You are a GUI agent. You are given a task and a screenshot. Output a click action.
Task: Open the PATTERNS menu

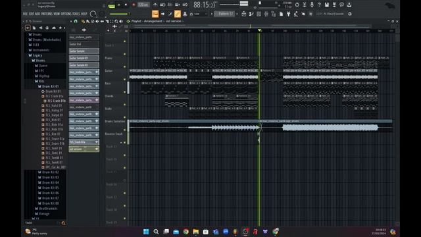pyautogui.click(x=47, y=14)
